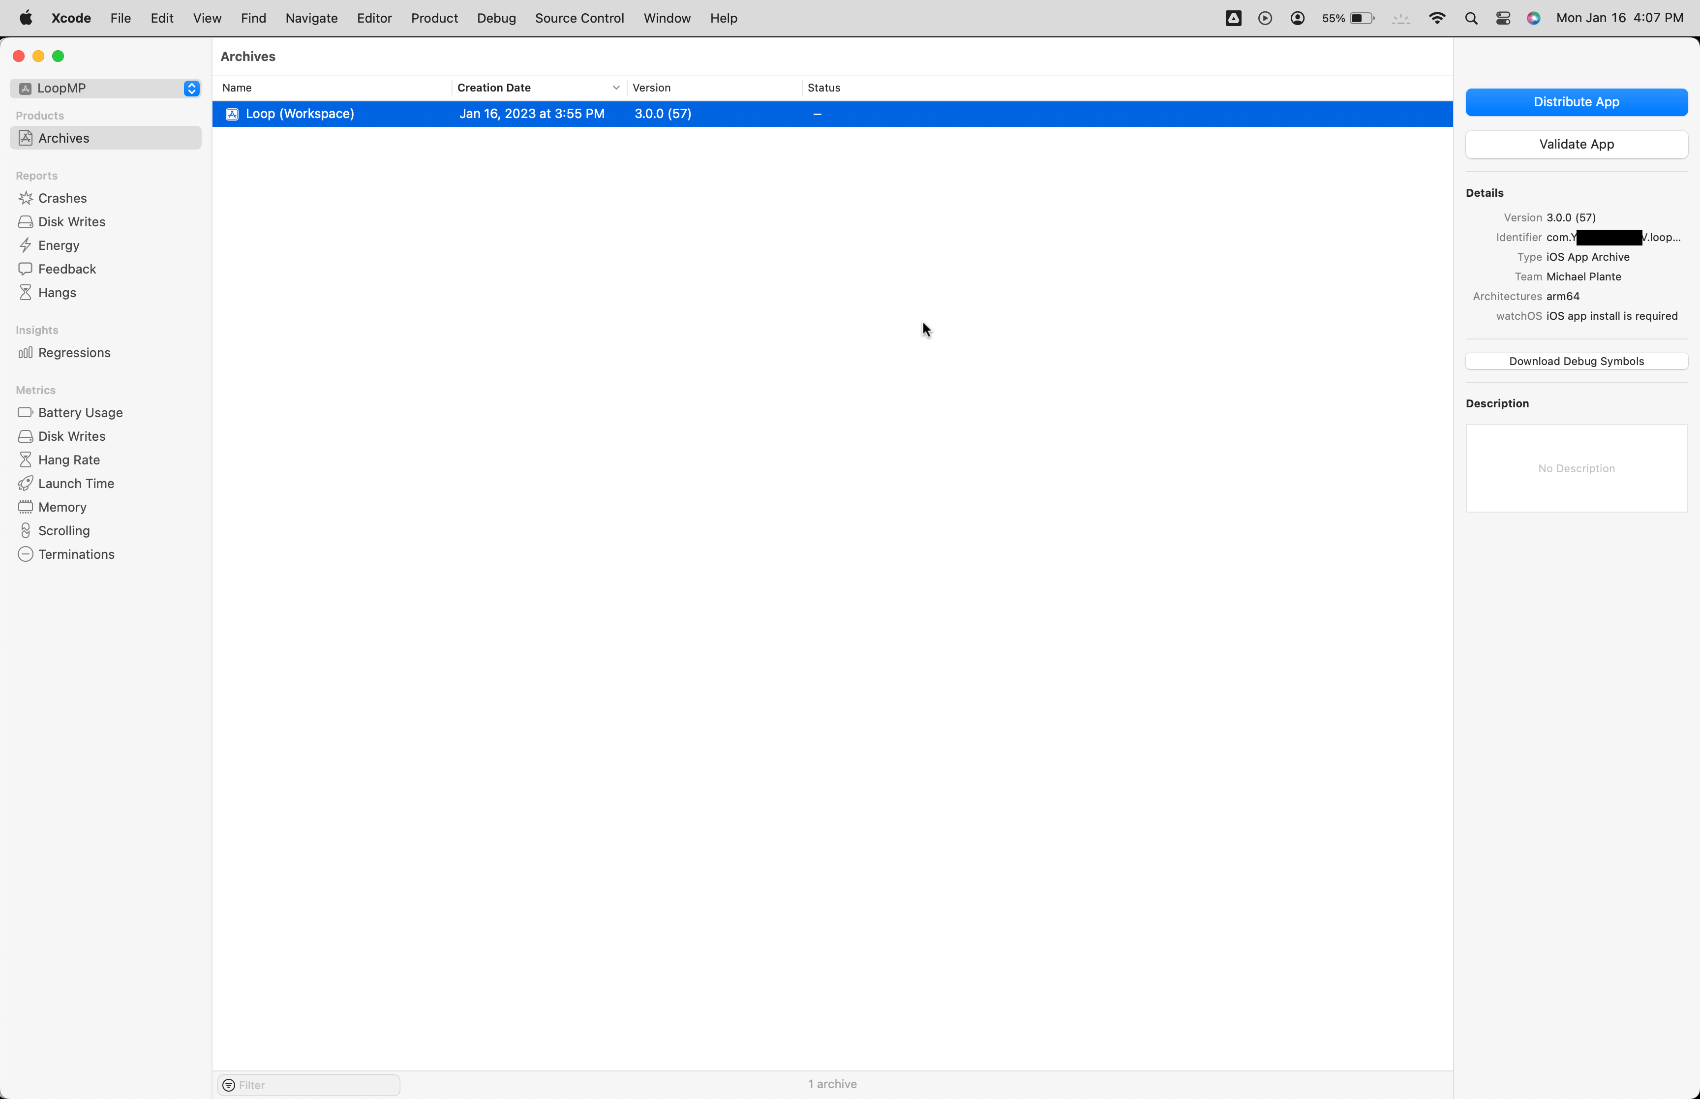Open the Window menu
The width and height of the screenshot is (1700, 1099).
[667, 18]
